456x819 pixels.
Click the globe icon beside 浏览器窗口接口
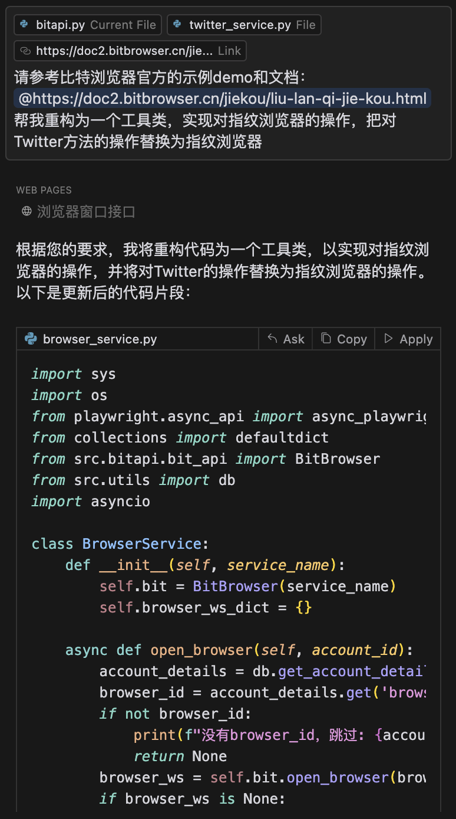(x=27, y=211)
